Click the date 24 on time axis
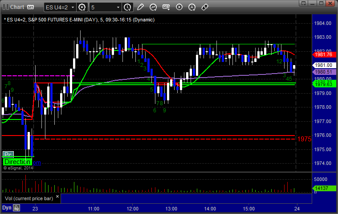The width and height of the screenshot is (338, 214). (297, 209)
